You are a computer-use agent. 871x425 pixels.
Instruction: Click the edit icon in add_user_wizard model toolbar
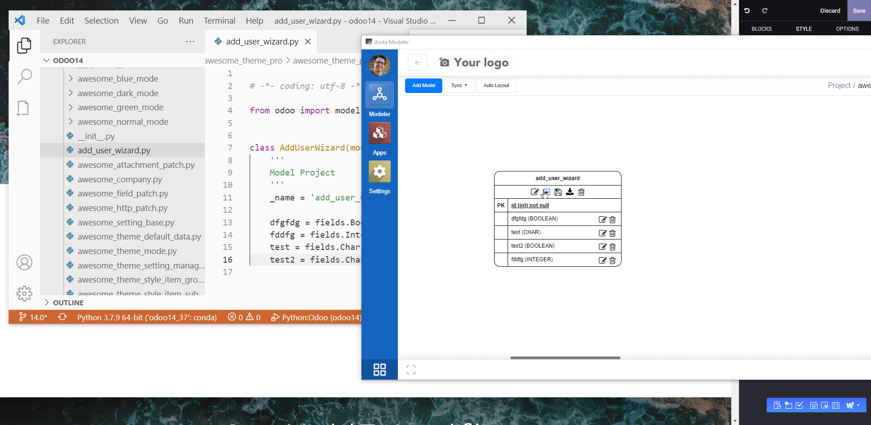[534, 192]
